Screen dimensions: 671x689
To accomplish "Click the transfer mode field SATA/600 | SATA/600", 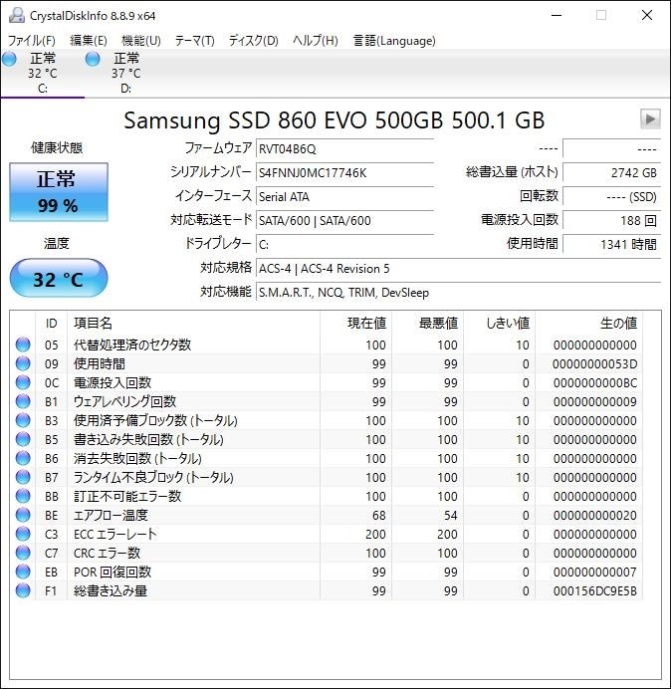I will point(344,220).
